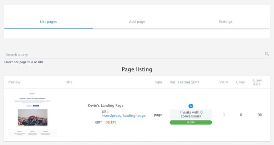Click the Preview column header
Viewport: 274px width, 145px height.
point(14,82)
